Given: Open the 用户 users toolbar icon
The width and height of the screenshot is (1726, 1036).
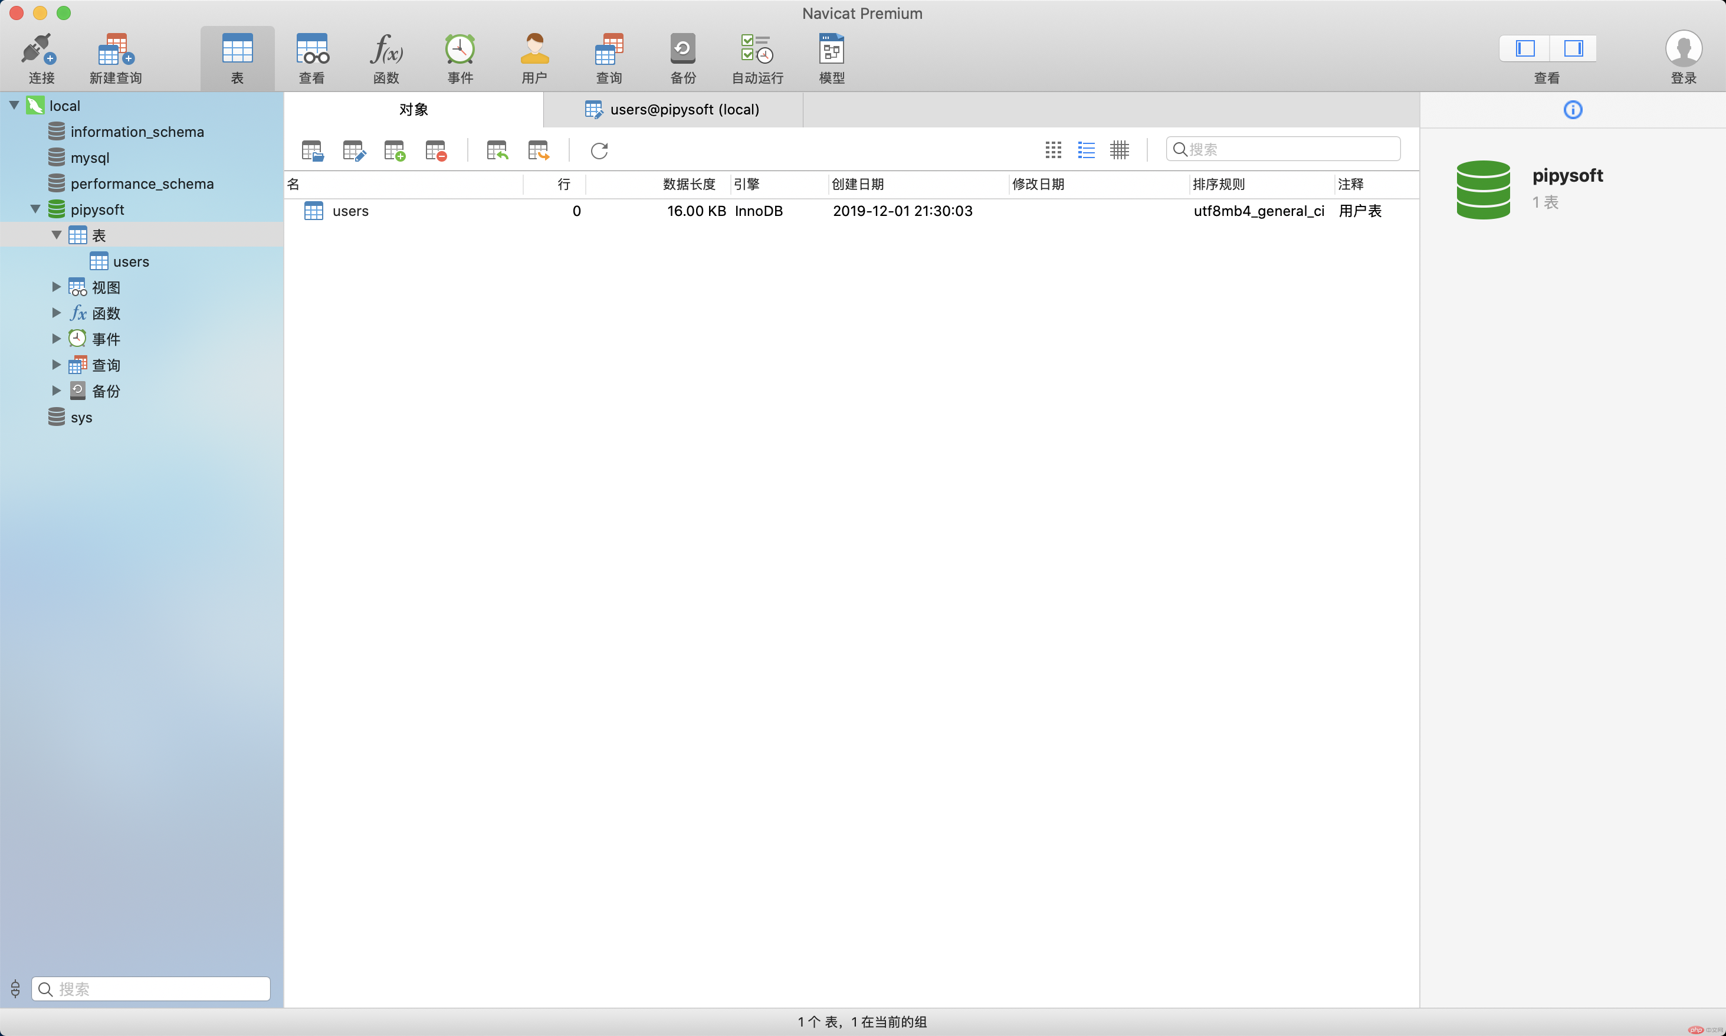Looking at the screenshot, I should (x=534, y=50).
